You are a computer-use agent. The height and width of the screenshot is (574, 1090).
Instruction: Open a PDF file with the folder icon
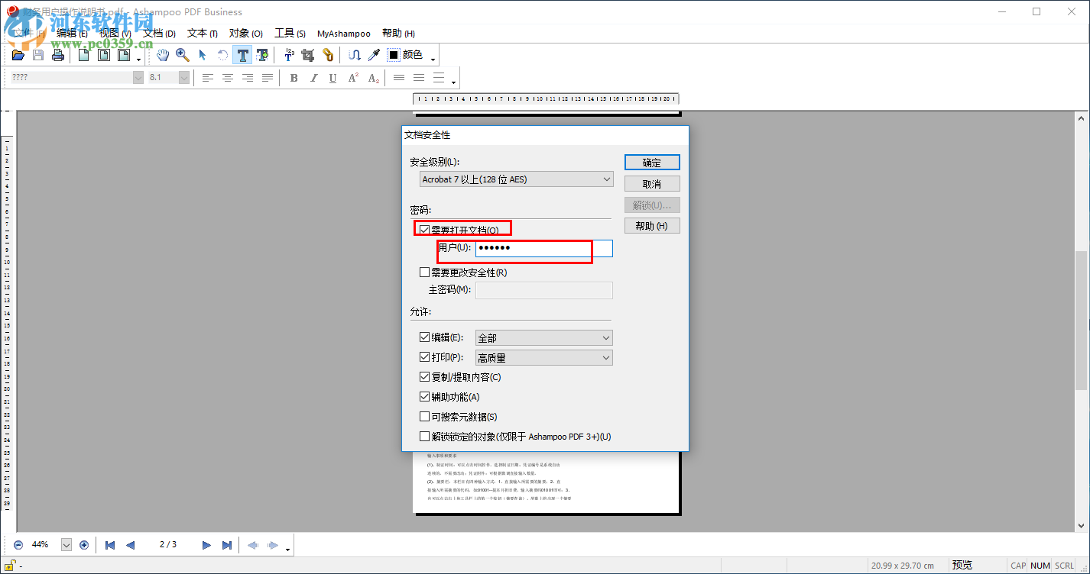click(17, 54)
